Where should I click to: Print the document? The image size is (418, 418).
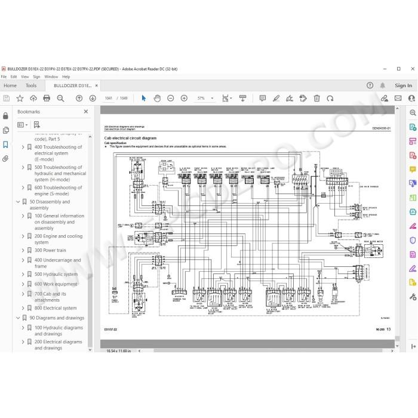tap(47, 99)
